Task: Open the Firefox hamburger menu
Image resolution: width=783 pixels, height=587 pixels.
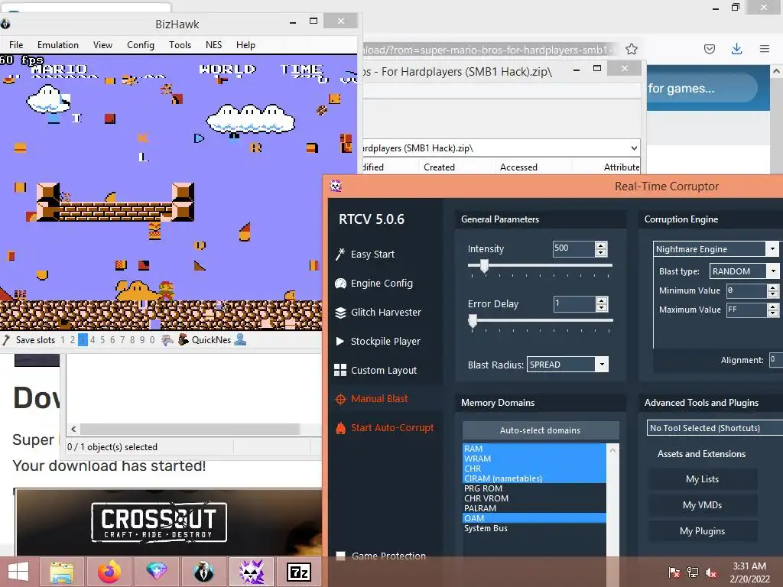Action: coord(764,49)
